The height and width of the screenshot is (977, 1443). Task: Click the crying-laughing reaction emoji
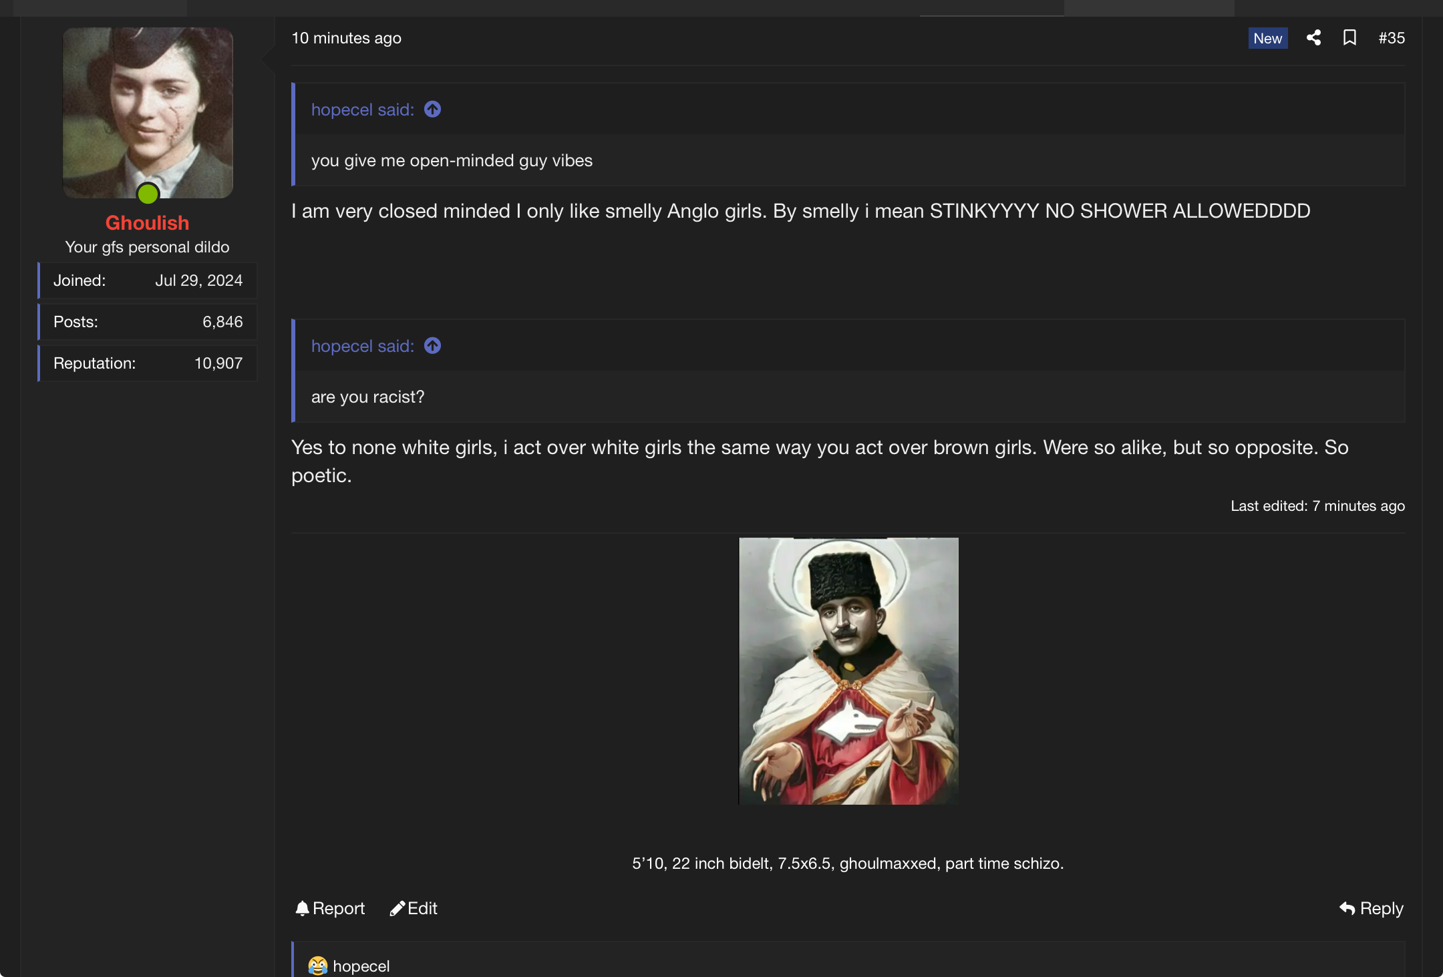tap(318, 966)
